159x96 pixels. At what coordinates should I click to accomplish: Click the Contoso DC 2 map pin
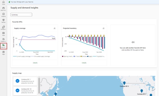coord(124,83)
